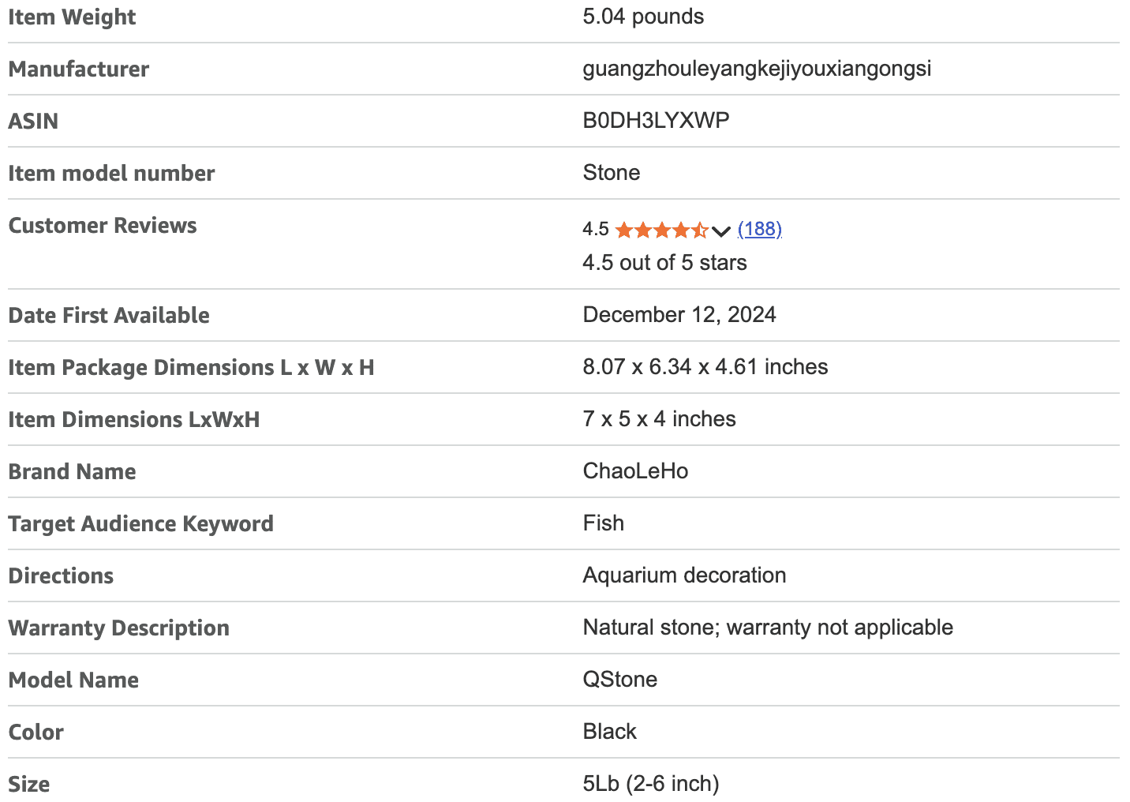Click the orange star rating icon
Viewport: 1130px width, 802px height.
pyautogui.click(x=661, y=230)
